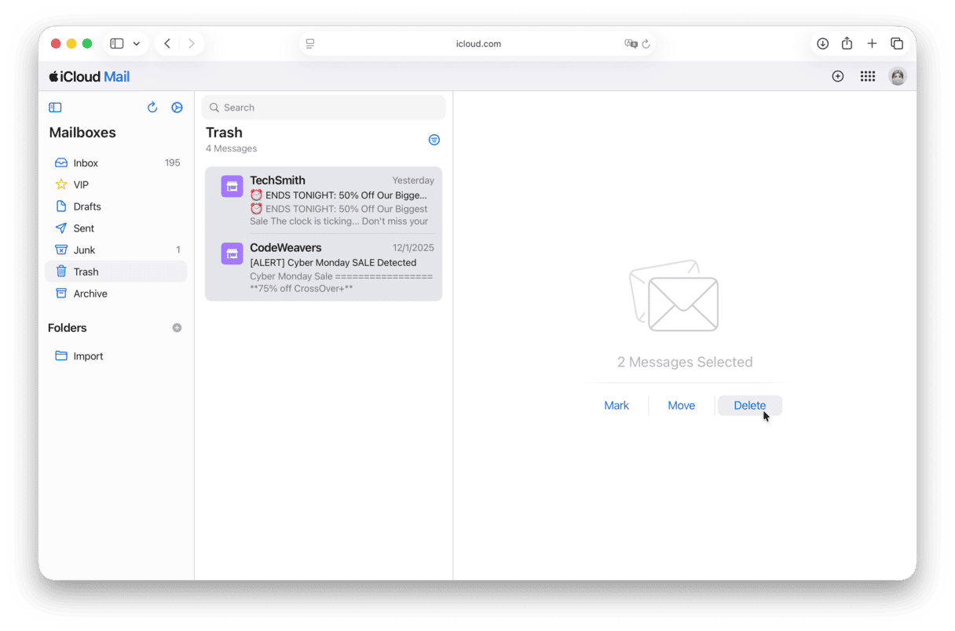Open the message filter icon in Trash

[434, 140]
